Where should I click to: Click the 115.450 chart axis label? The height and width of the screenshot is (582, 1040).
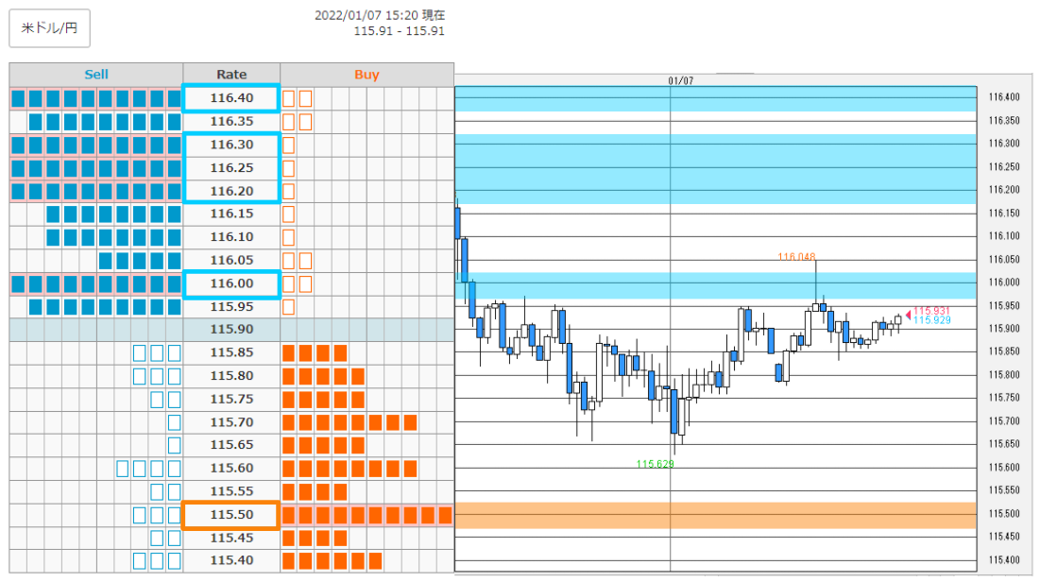[x=1004, y=537]
